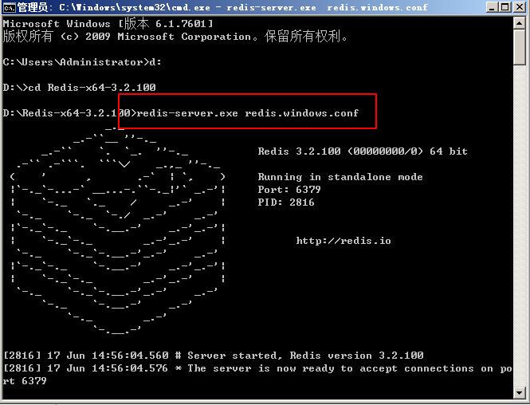Open the cmd system menu icon
This screenshot has height=405, width=530.
[9, 7]
